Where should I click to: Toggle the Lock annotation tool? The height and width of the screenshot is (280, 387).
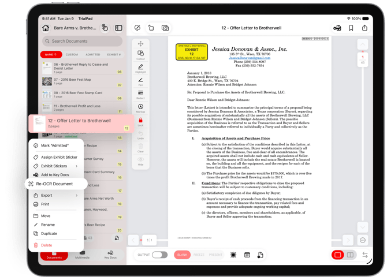coord(141,122)
